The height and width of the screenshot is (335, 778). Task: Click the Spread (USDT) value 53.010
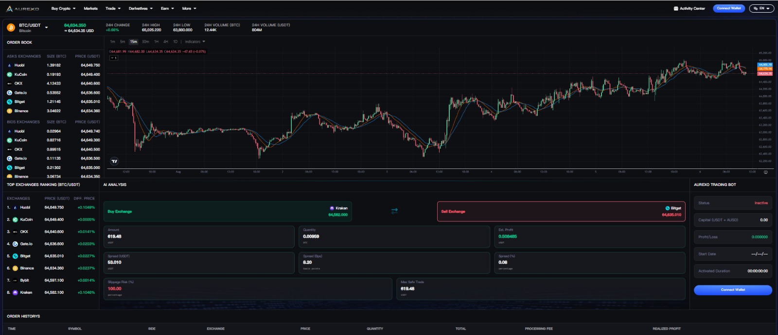pyautogui.click(x=115, y=262)
